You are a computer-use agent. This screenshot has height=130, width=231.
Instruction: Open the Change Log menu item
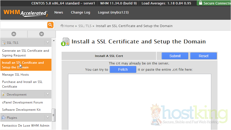pyautogui.click(x=81, y=12)
